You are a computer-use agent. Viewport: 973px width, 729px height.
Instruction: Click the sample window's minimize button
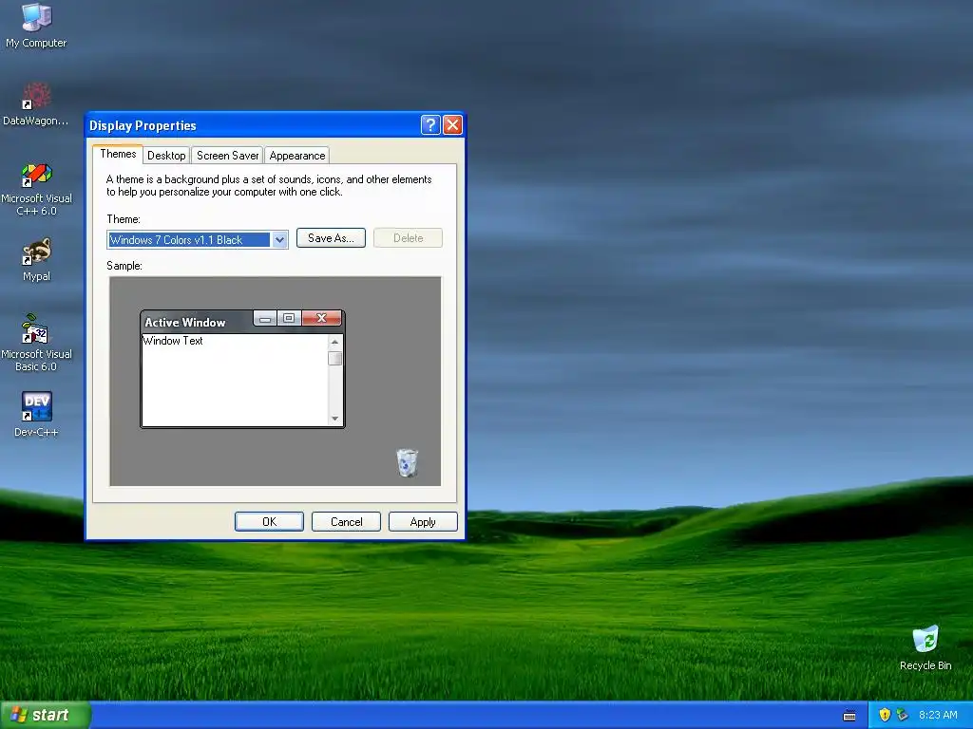pos(265,318)
